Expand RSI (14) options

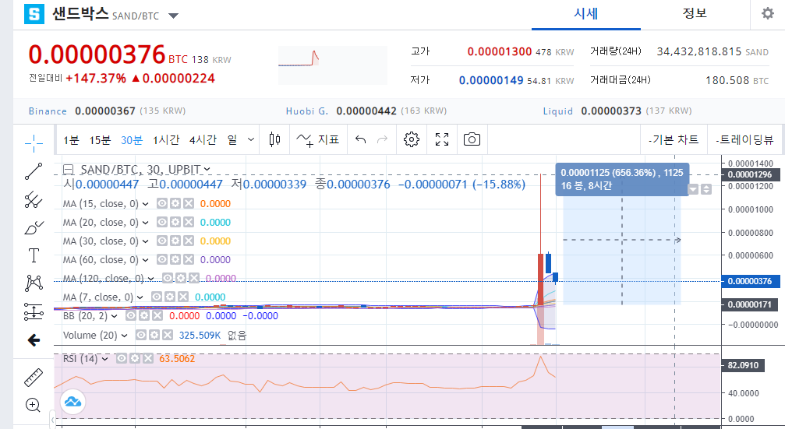(x=104, y=359)
